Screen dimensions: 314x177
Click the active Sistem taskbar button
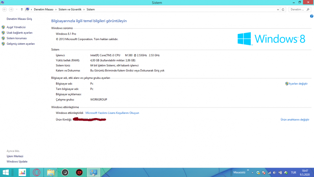click(94, 172)
